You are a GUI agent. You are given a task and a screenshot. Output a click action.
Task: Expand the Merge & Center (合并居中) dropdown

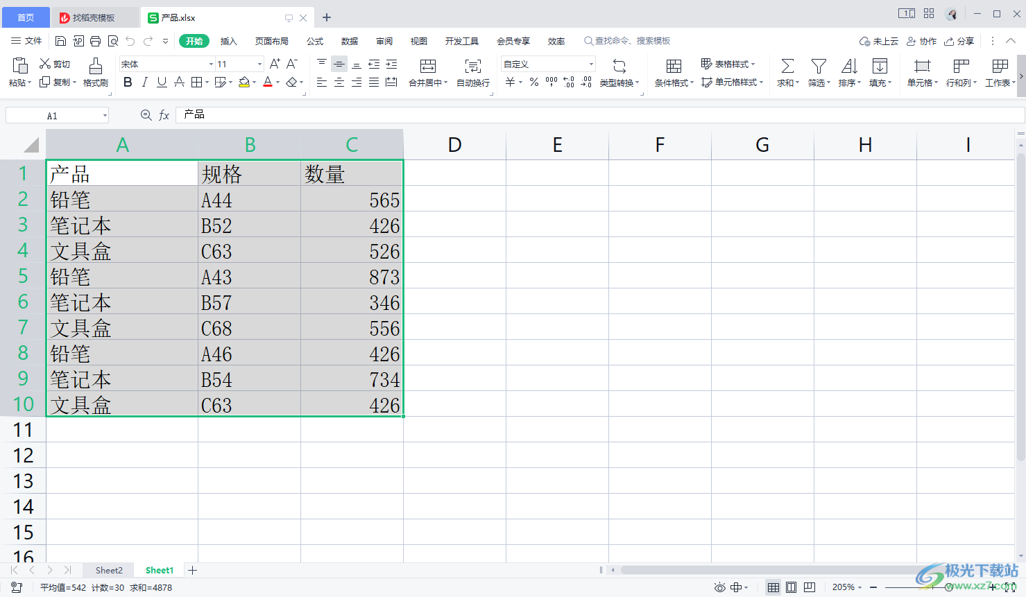pos(445,83)
